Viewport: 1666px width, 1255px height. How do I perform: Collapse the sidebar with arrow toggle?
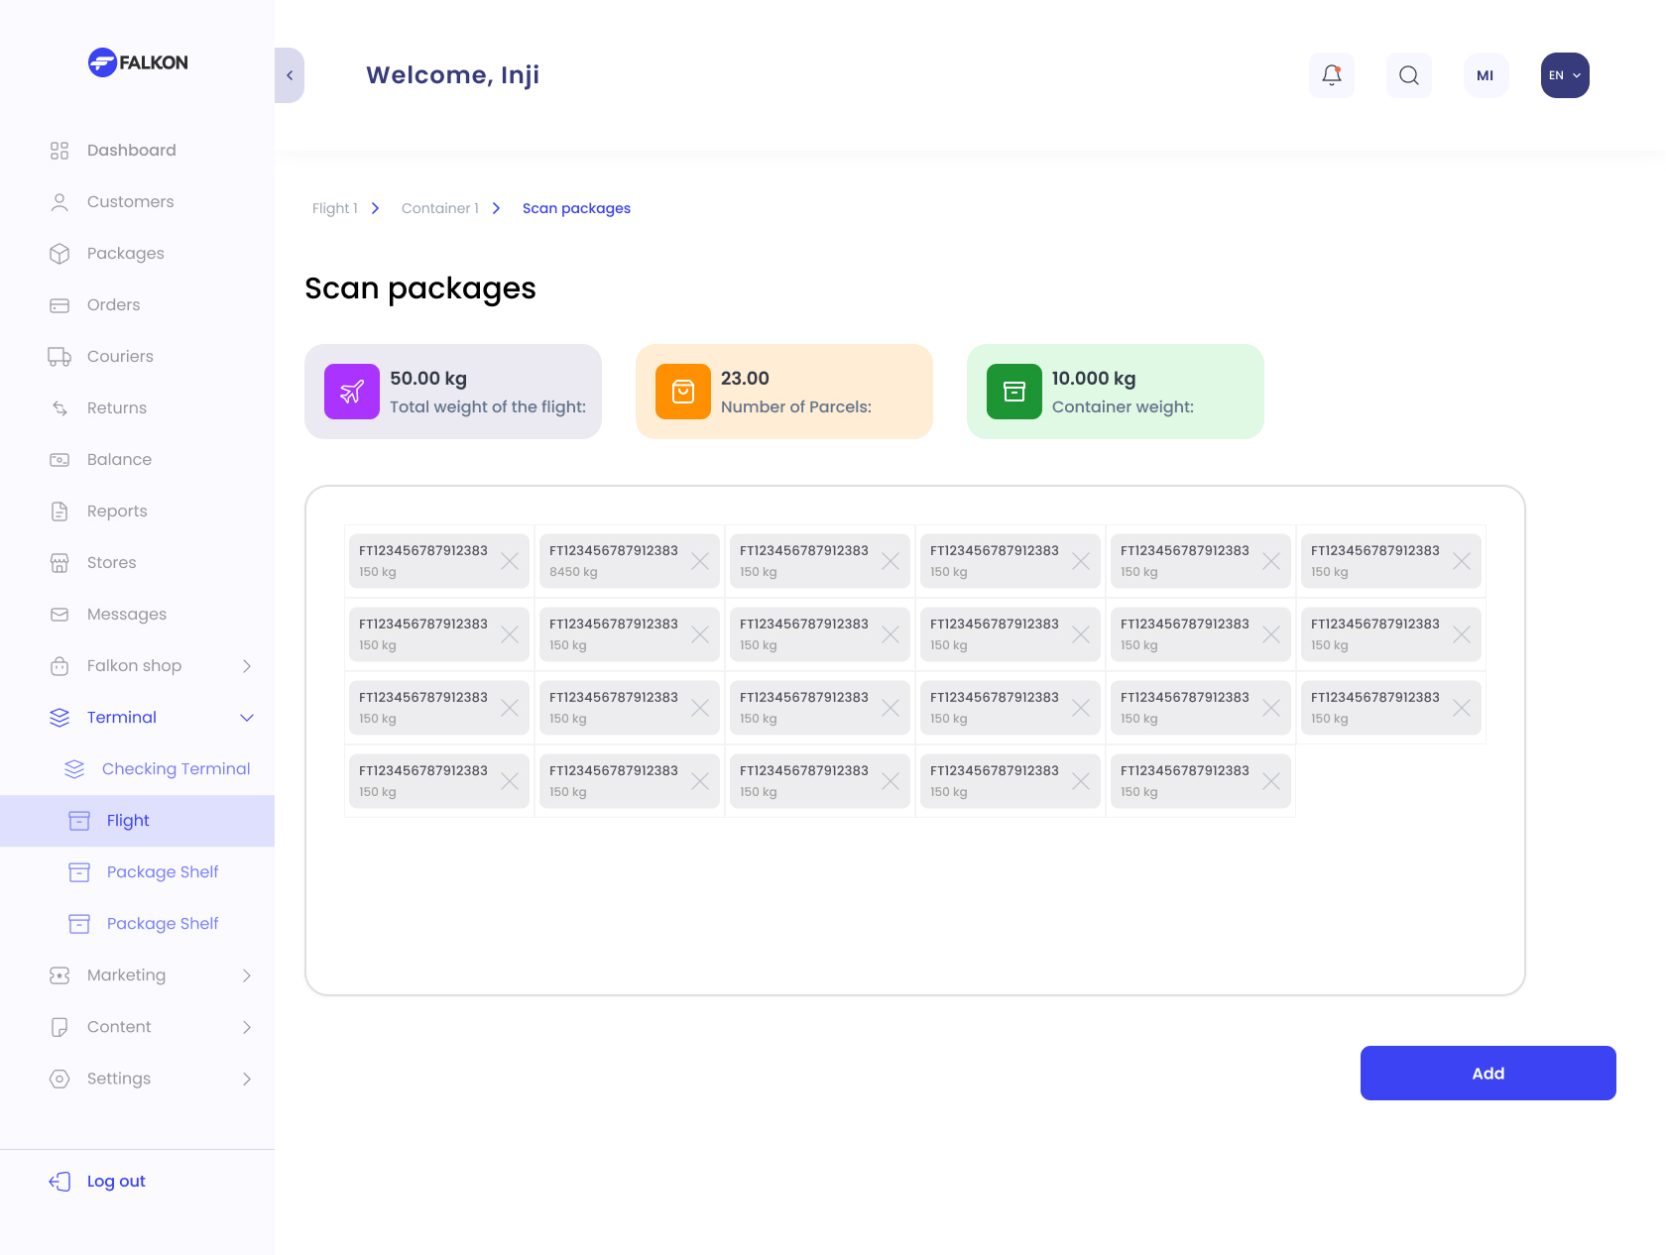point(290,75)
